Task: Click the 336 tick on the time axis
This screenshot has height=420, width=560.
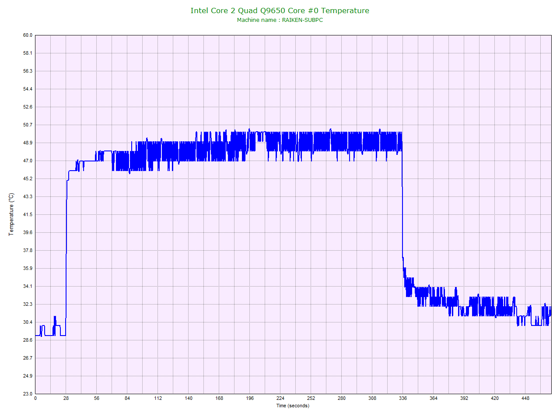Action: coord(403,398)
